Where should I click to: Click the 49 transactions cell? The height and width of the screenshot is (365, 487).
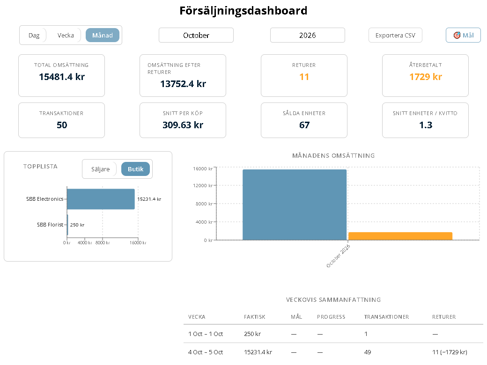(x=368, y=352)
